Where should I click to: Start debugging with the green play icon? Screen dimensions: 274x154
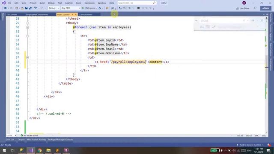point(83,8)
